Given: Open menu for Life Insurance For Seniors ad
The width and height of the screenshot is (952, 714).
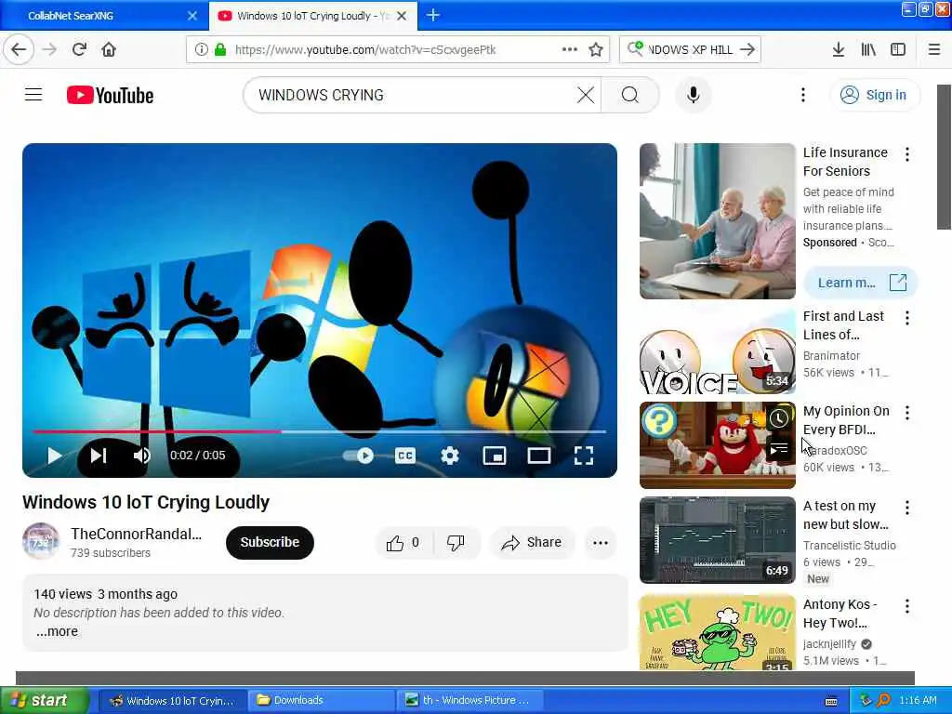Looking at the screenshot, I should [907, 154].
